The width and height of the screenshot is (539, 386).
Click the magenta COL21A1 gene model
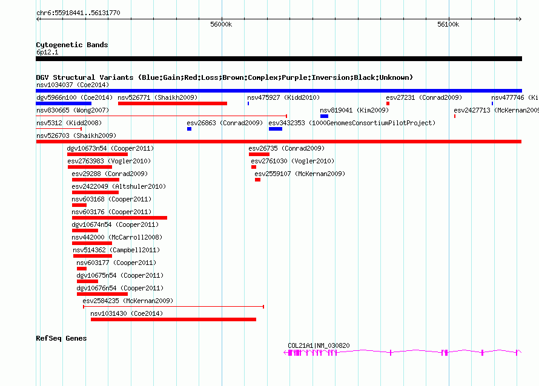(402, 352)
